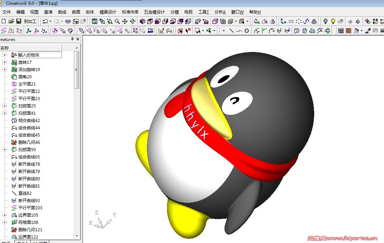Click the circular array dots icon

tap(299, 21)
